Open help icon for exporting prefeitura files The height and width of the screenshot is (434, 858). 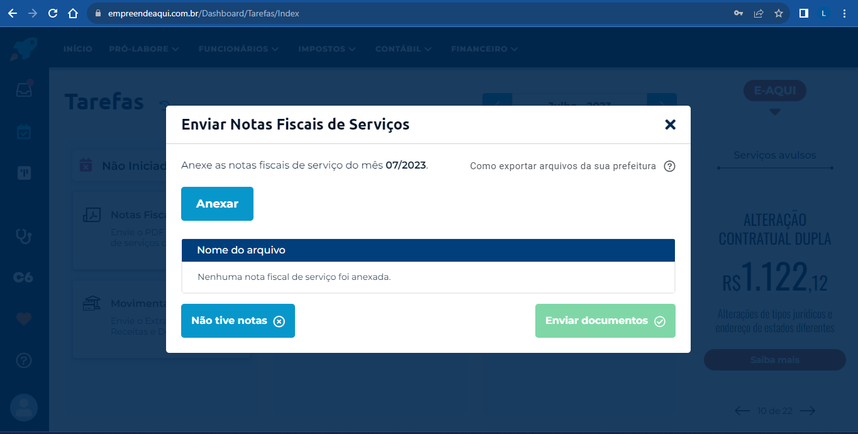click(x=669, y=167)
